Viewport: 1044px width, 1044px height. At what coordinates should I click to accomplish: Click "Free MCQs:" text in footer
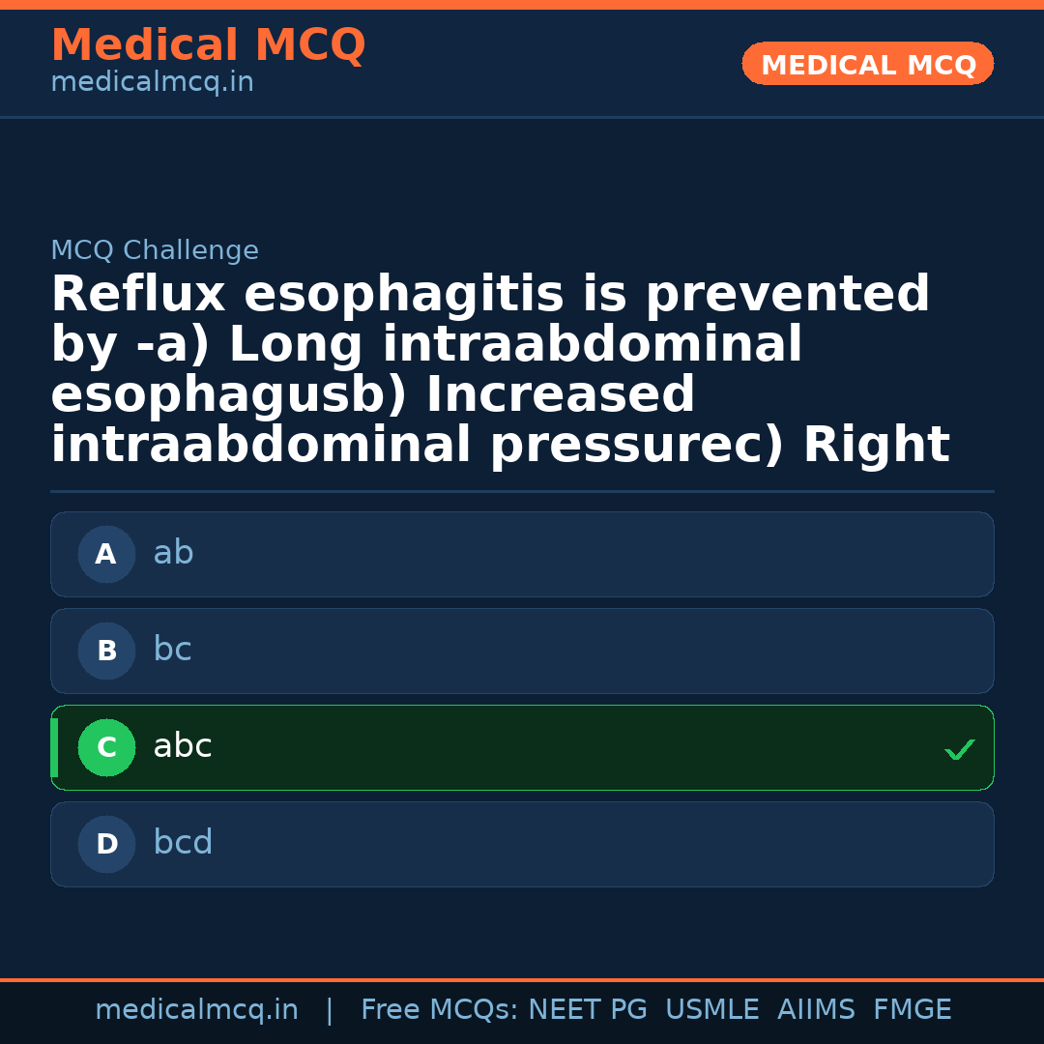point(440,1010)
